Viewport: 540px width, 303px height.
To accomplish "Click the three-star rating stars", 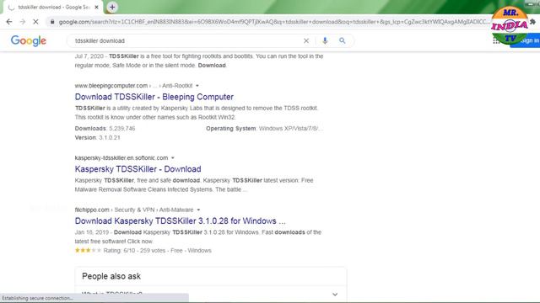I will 88,251.
